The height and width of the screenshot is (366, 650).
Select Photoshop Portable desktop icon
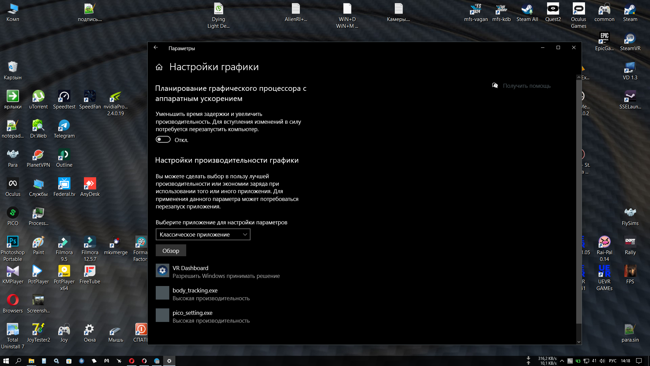click(x=13, y=249)
